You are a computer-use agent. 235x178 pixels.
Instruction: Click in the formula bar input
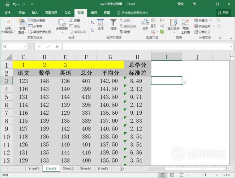[146, 46]
